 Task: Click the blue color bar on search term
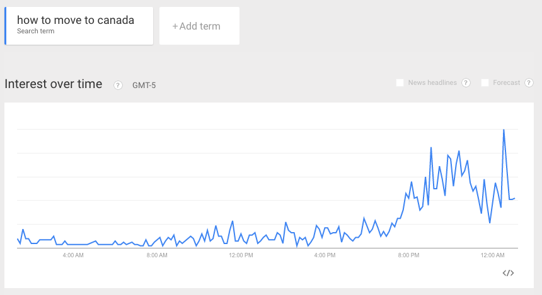point(6,26)
